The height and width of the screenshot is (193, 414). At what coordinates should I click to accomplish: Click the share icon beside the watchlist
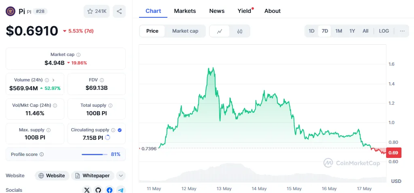(119, 11)
